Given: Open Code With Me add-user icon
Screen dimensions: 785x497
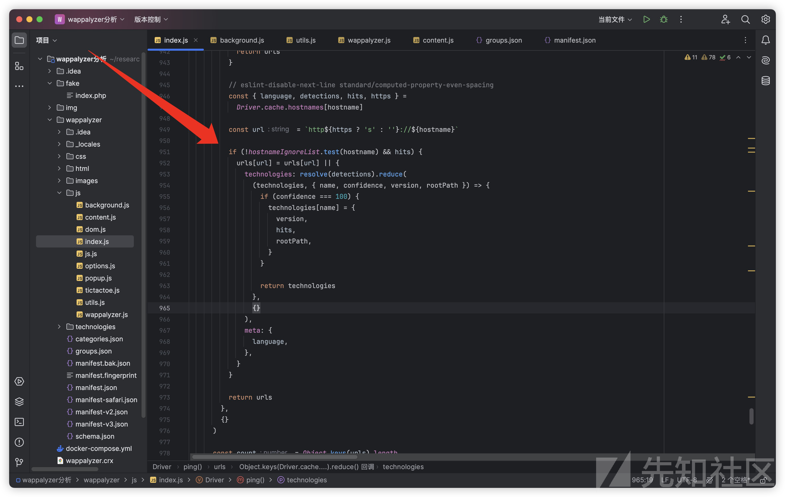Looking at the screenshot, I should click(725, 20).
